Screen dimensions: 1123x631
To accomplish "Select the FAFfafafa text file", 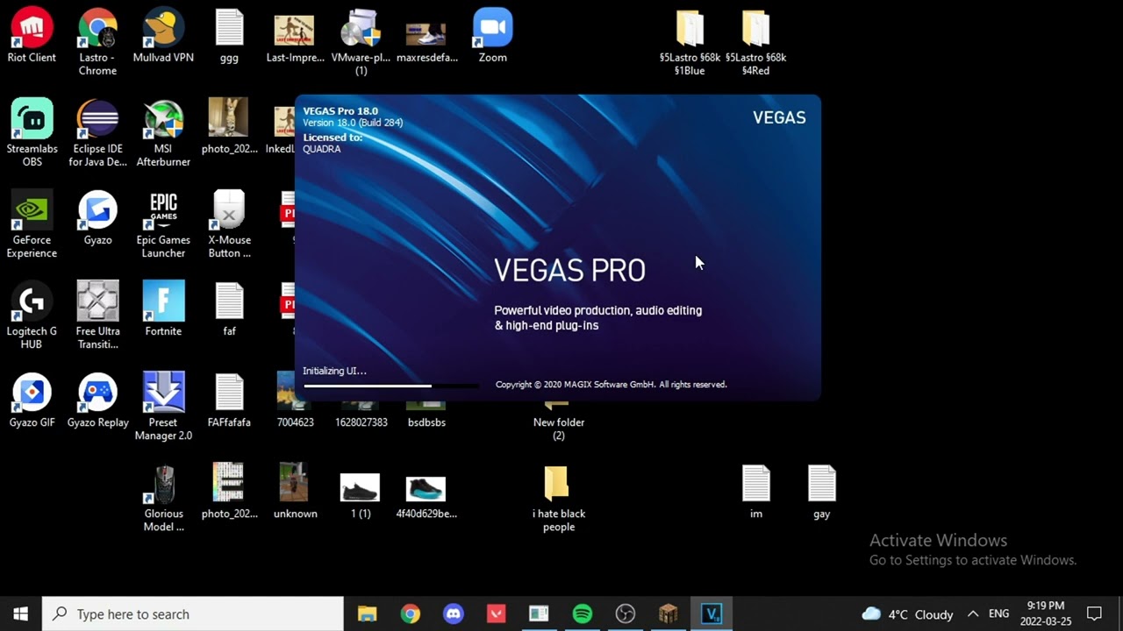I will click(229, 401).
